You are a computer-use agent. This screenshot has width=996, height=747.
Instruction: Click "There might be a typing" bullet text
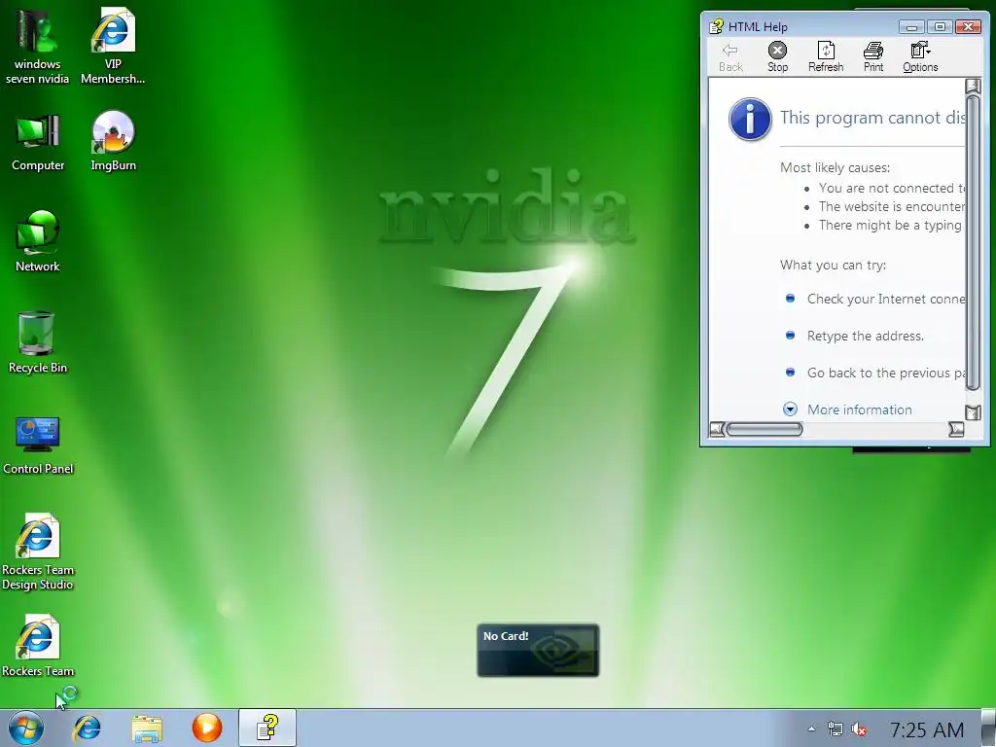tap(890, 225)
